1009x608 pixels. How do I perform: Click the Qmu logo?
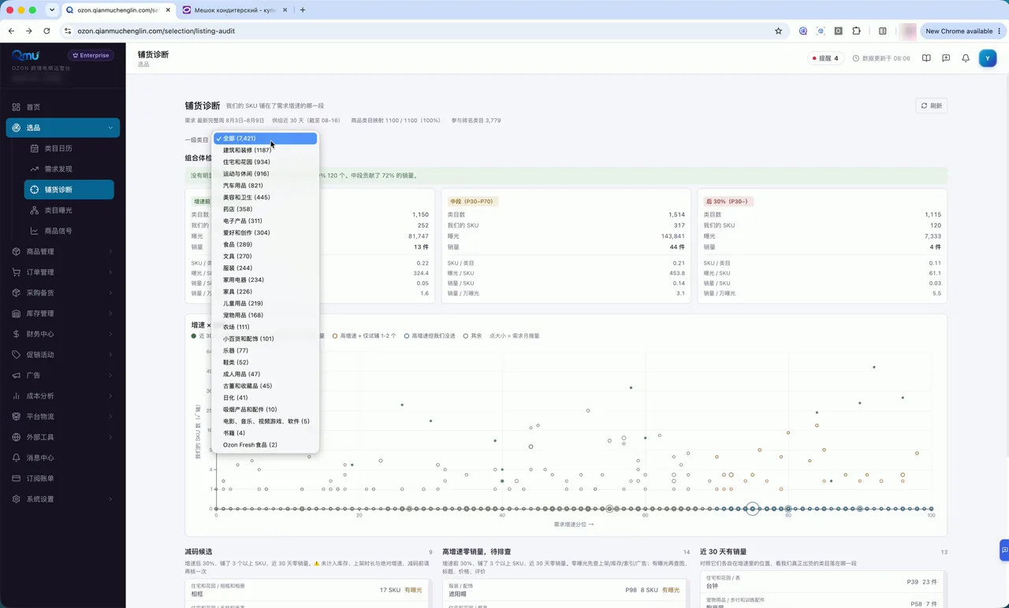25,55
